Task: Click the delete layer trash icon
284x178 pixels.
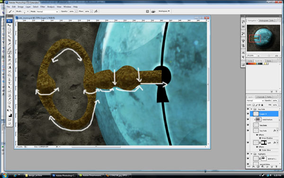Action: [276, 167]
